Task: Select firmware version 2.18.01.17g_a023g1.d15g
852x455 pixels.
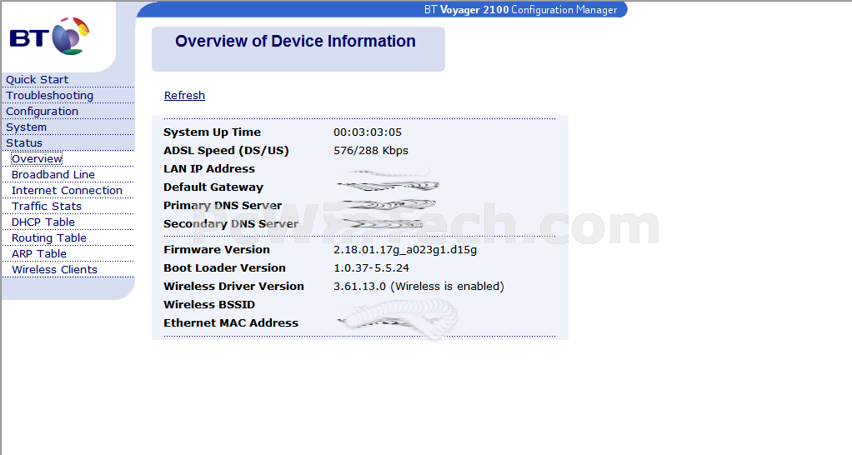Action: click(405, 250)
